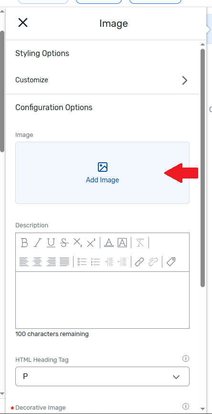Viewport: 212px width, 414px height.
Task: Insert a link with chain icon
Action: coord(139,262)
